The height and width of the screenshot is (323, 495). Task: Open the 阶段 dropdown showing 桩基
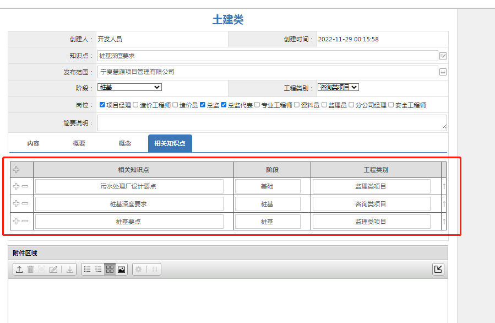pyautogui.click(x=129, y=87)
